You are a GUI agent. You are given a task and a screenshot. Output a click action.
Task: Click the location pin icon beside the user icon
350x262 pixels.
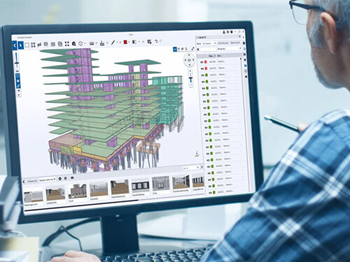(x=227, y=32)
